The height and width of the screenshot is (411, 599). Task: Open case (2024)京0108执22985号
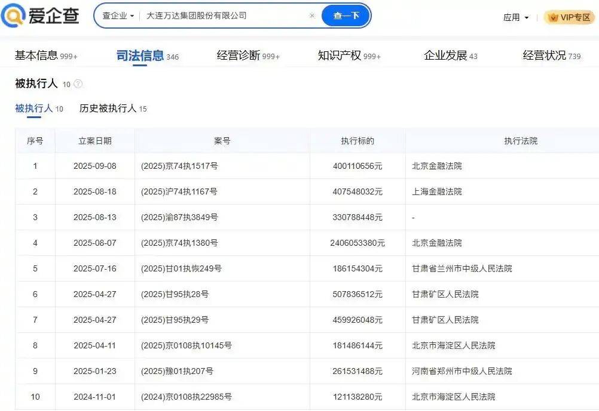[186, 397]
